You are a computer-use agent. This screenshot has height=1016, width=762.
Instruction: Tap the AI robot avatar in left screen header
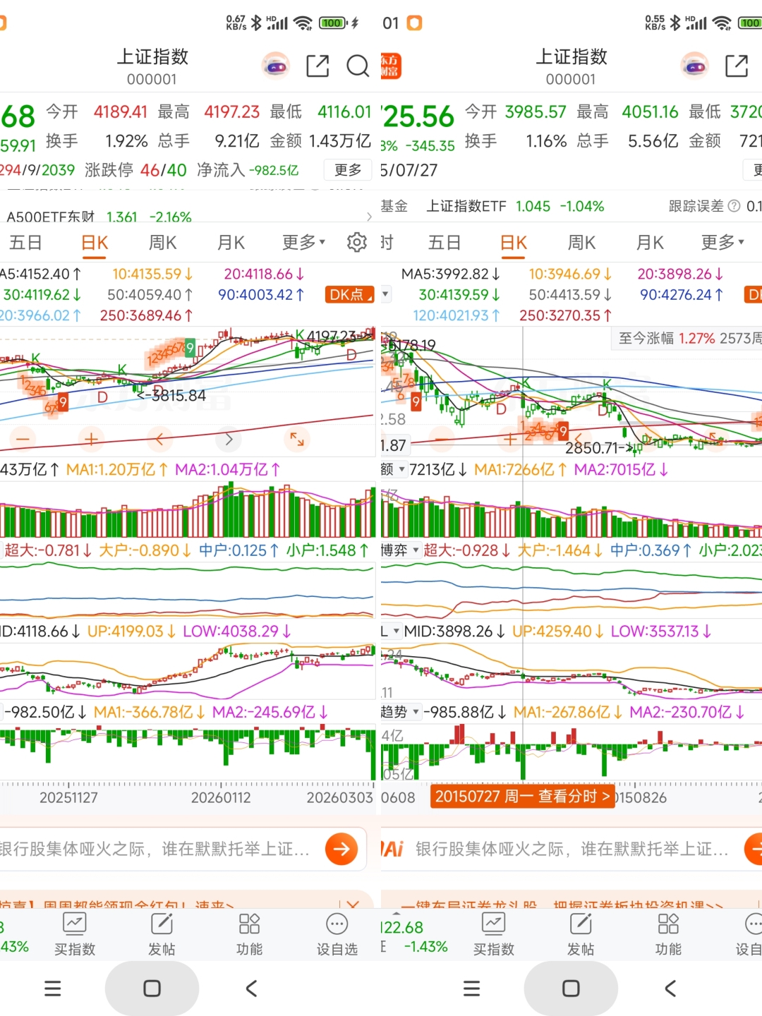coord(275,66)
